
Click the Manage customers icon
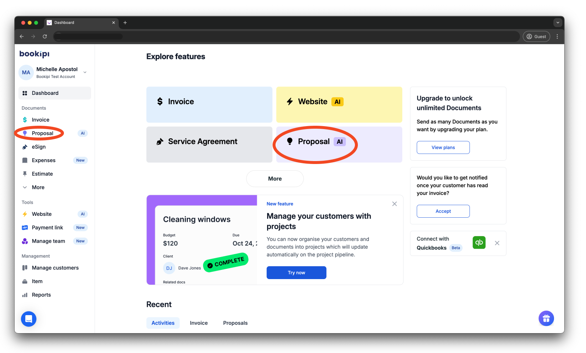click(25, 268)
